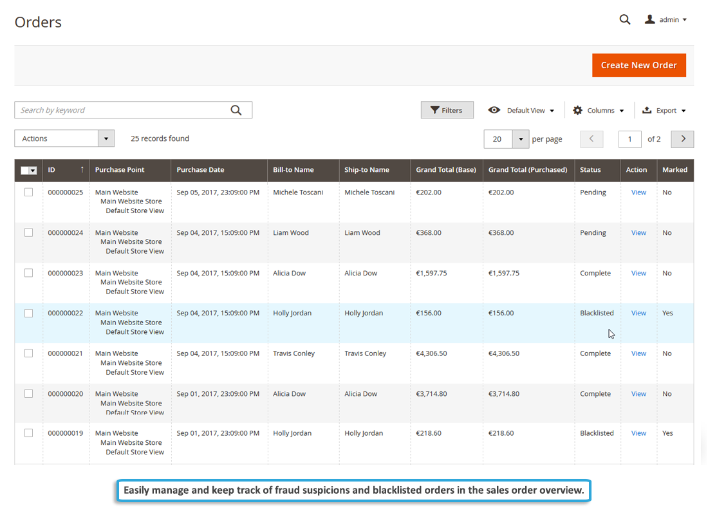View order 000000023
The height and width of the screenshot is (515, 708).
coord(638,273)
